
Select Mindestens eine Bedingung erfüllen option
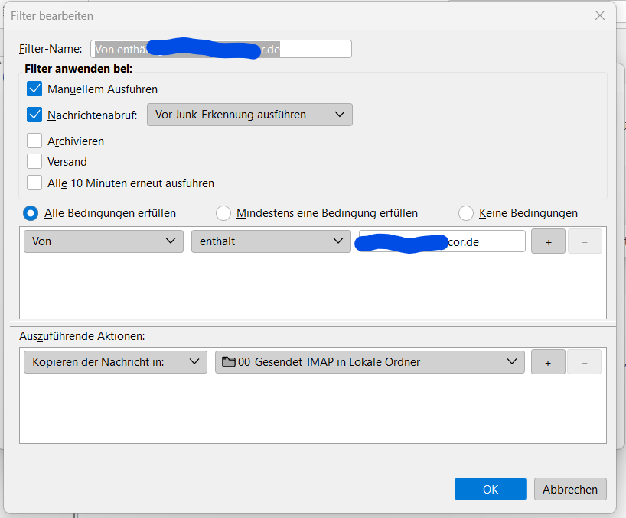coord(223,213)
